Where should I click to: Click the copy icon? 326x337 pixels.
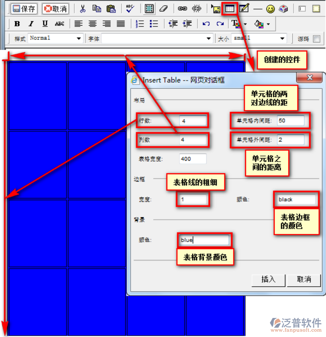pyautogui.click(x=97, y=9)
